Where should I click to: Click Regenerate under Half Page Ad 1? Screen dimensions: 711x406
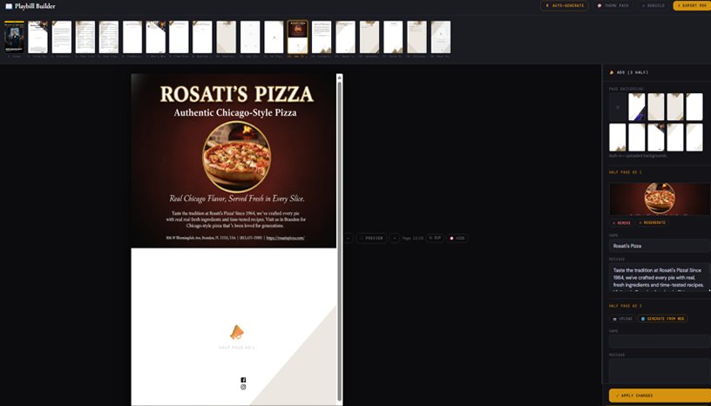tap(653, 223)
